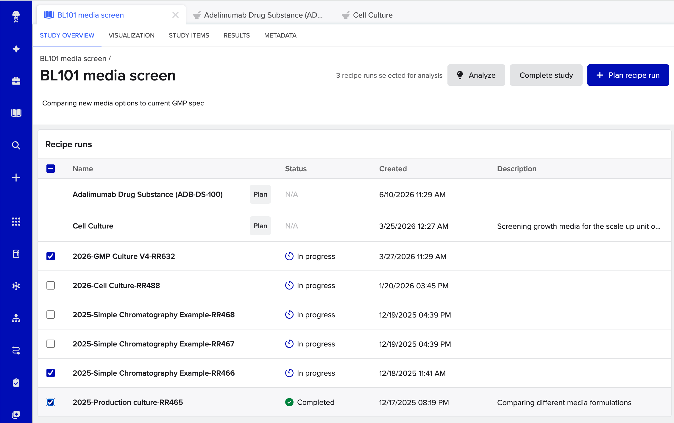
Task: Open recipe run 2025-Simple Chromatography Example-RR466
Action: pyautogui.click(x=154, y=373)
